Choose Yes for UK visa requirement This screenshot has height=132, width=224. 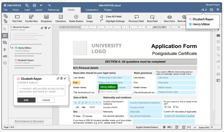(x=165, y=107)
